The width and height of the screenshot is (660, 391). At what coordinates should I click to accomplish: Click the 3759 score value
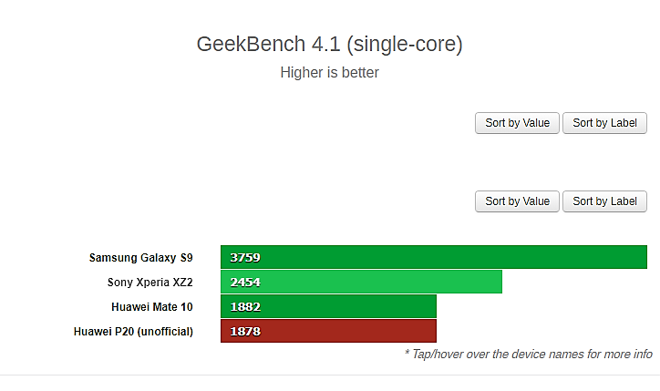(245, 258)
